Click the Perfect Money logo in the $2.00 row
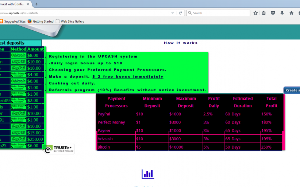The height and width of the screenshot is (187, 300). tap(18, 100)
